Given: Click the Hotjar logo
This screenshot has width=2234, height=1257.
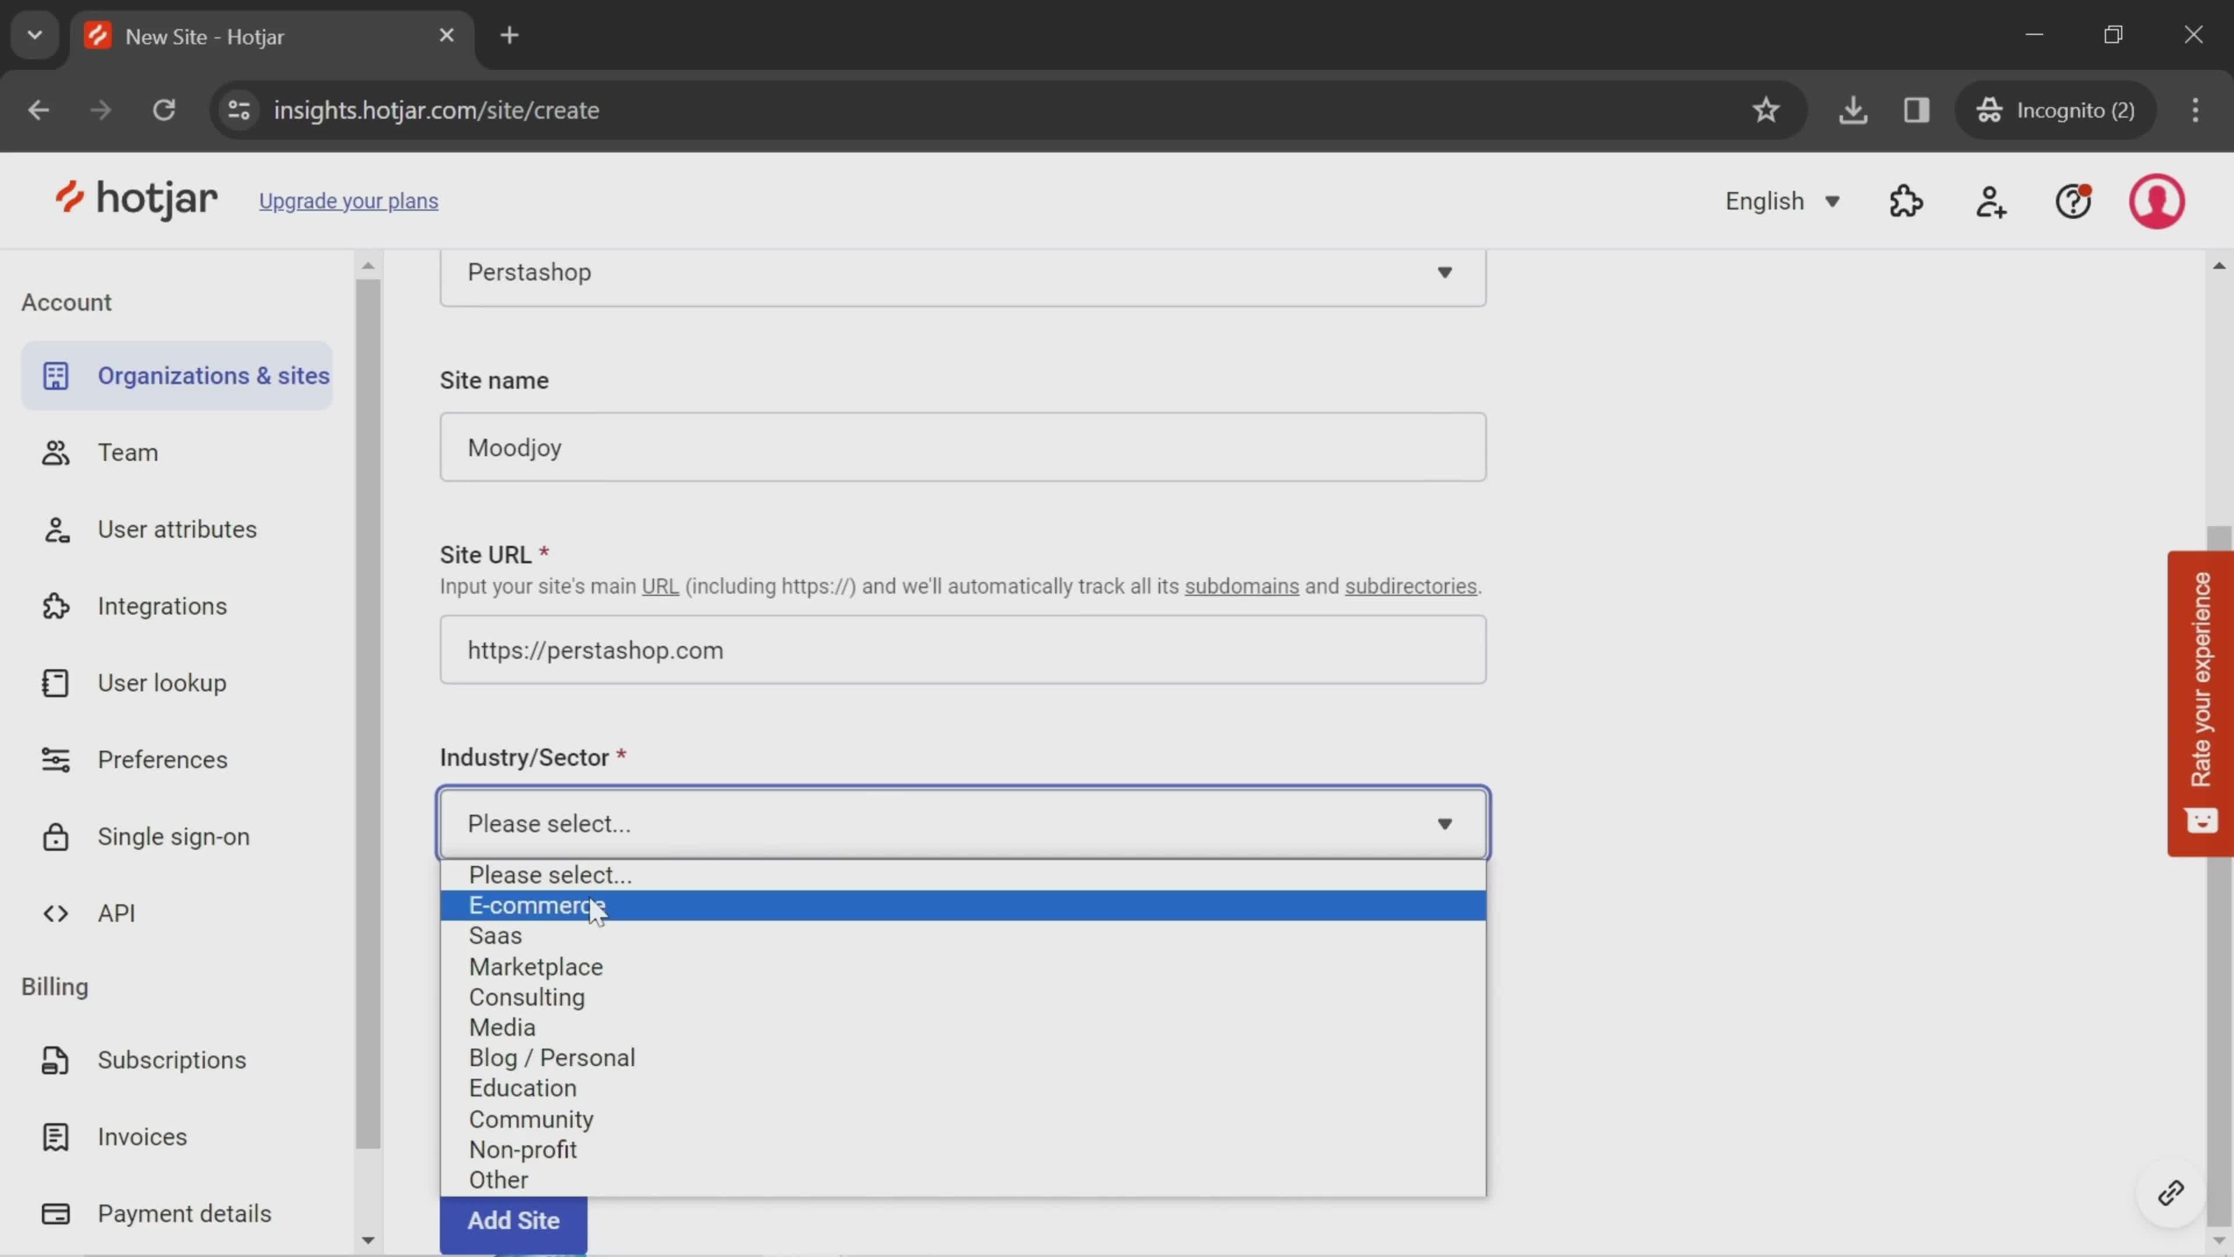Looking at the screenshot, I should click(136, 200).
